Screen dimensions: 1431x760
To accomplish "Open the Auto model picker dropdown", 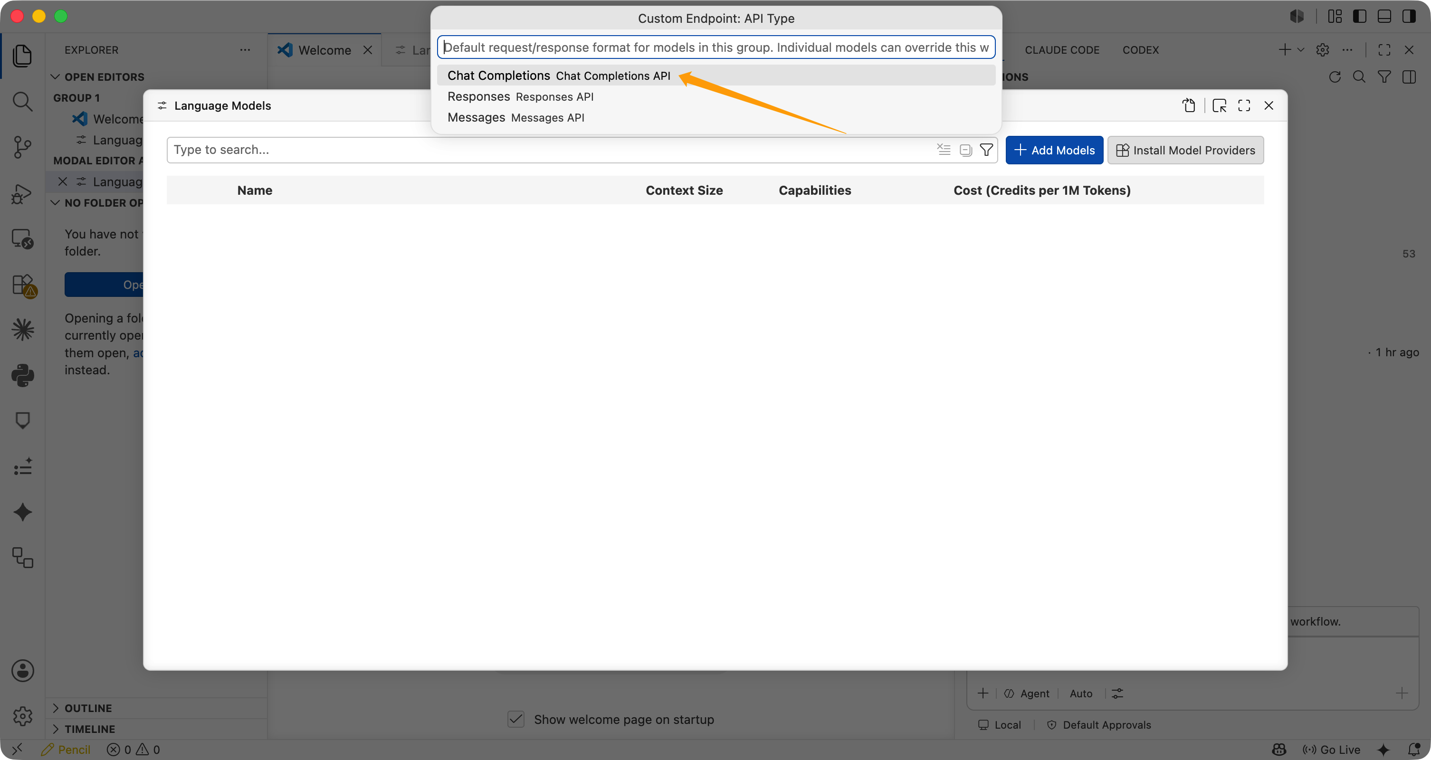I will (1081, 693).
